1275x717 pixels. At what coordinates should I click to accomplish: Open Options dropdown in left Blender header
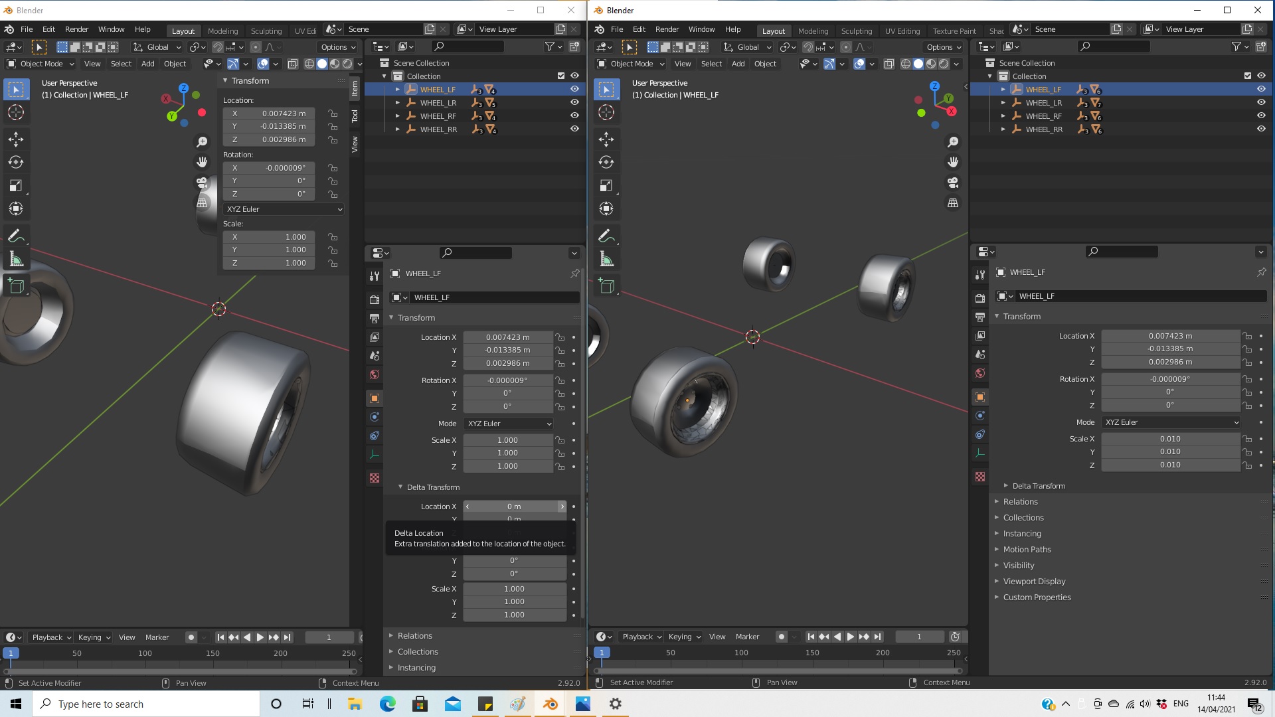(338, 47)
